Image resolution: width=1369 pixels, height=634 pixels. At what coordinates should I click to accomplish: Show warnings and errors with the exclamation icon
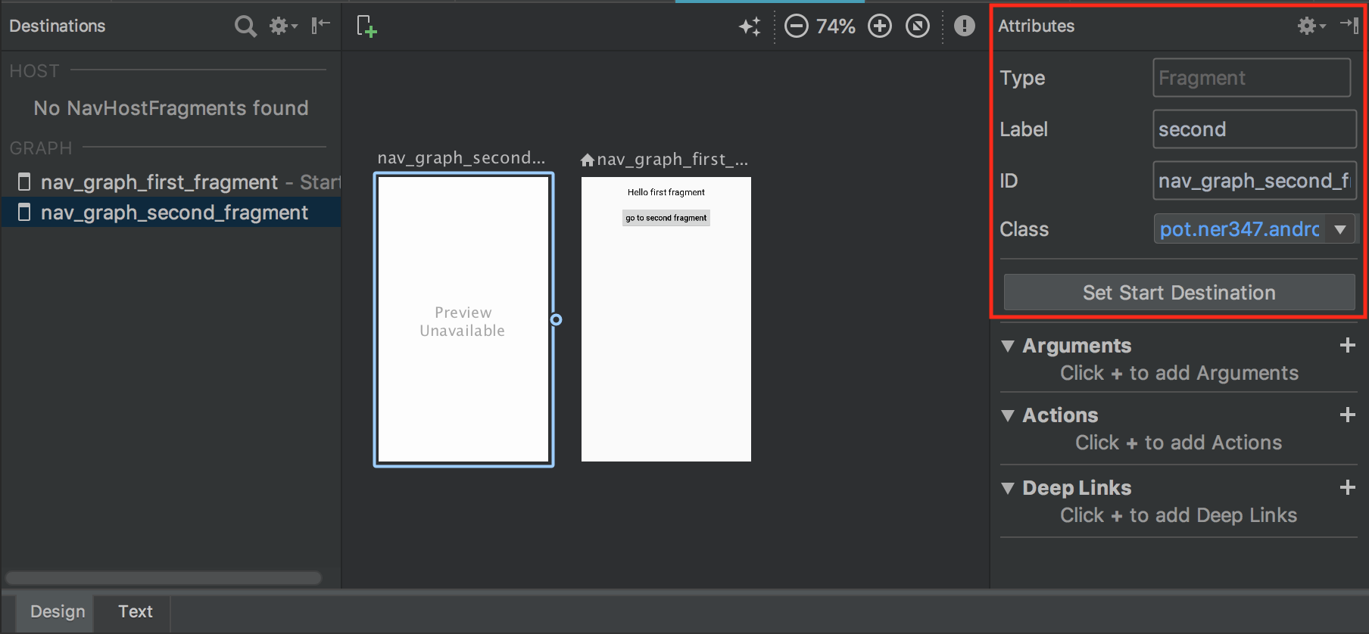(x=964, y=26)
